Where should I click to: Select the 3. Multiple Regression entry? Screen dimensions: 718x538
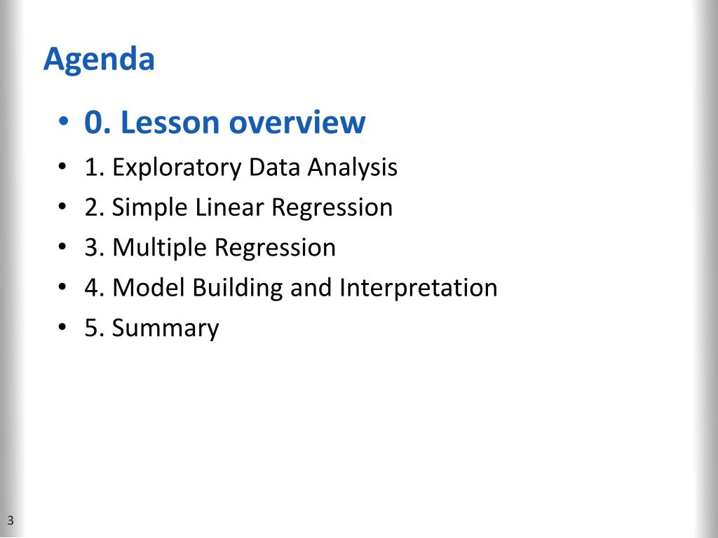point(210,248)
